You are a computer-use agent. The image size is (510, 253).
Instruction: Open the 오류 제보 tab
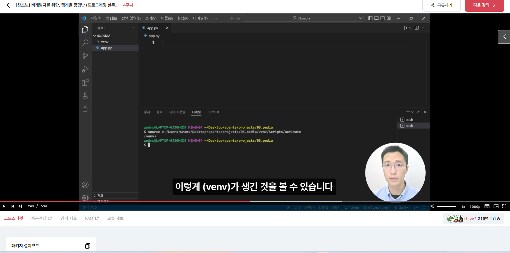tap(115, 218)
